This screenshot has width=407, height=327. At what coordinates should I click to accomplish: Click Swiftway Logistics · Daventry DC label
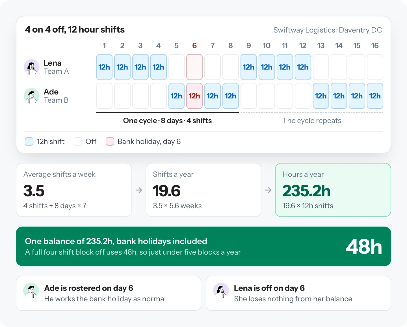pyautogui.click(x=328, y=30)
